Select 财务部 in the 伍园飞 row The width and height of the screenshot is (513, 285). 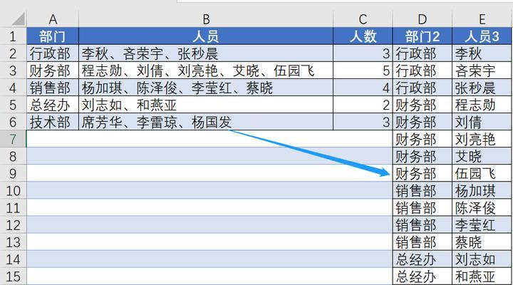tap(423, 173)
